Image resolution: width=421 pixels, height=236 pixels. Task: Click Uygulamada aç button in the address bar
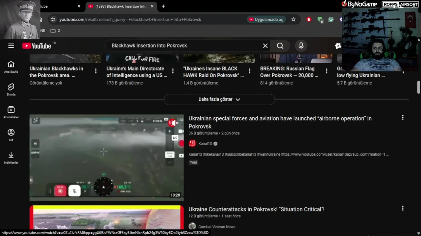[x=266, y=19]
